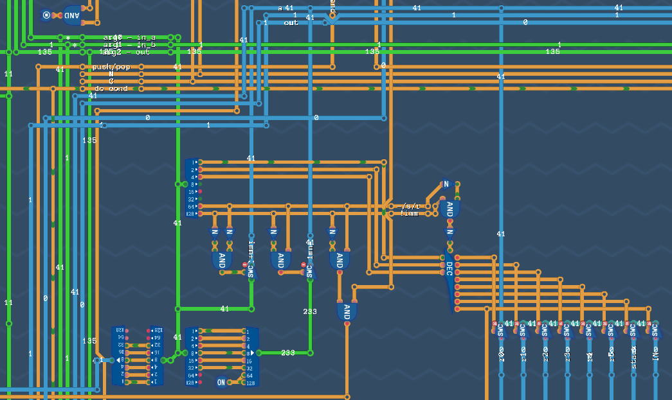Select the upper byte splitter next to the AND row
The image size is (672, 400).
click(192, 188)
